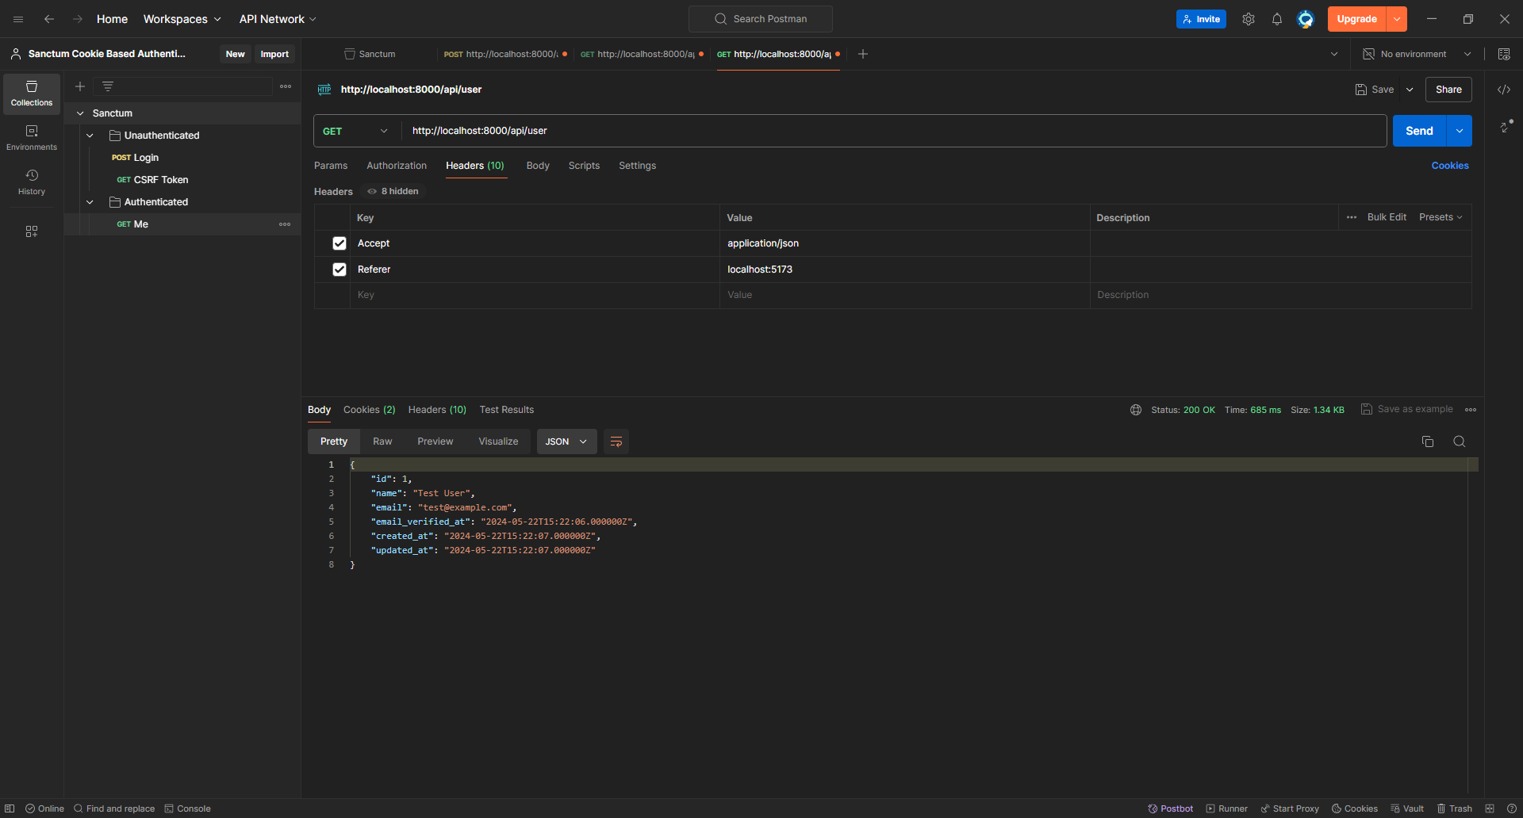
Task: Uncheck the Accept header
Action: [x=339, y=243]
